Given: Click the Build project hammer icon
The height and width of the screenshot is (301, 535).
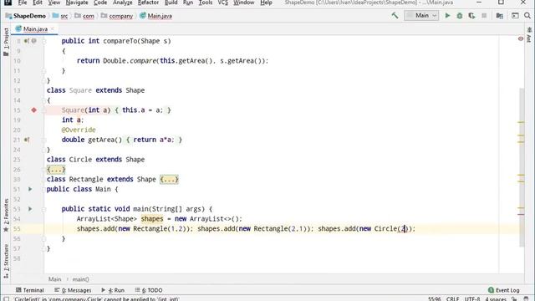Looking at the screenshot, I should [x=395, y=15].
